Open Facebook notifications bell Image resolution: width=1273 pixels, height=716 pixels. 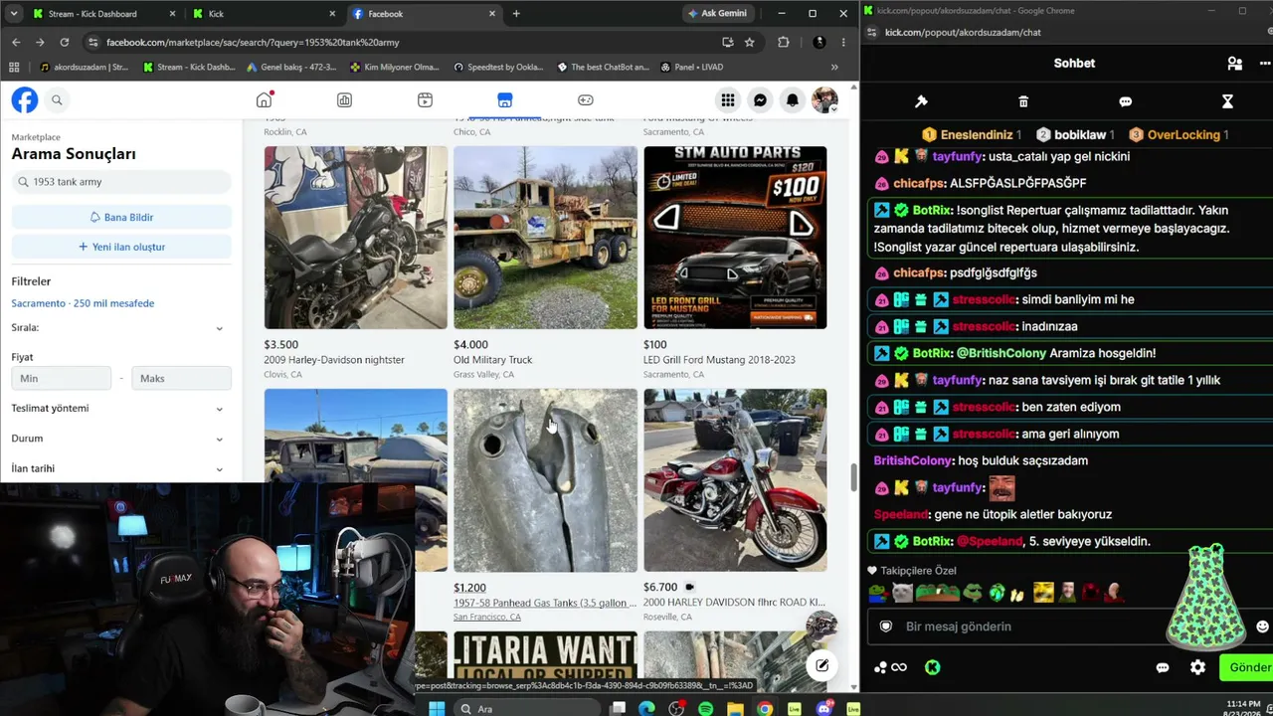point(793,100)
